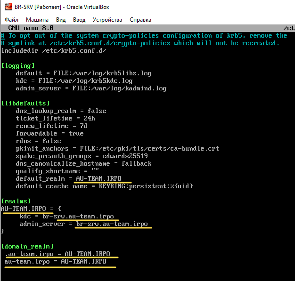Click 'admin_server = FILE:/var/log/kadmind.log' line
295x281 pixels.
91,88
